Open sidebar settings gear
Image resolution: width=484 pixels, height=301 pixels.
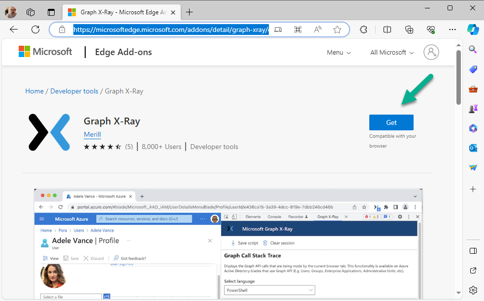pos(473,290)
